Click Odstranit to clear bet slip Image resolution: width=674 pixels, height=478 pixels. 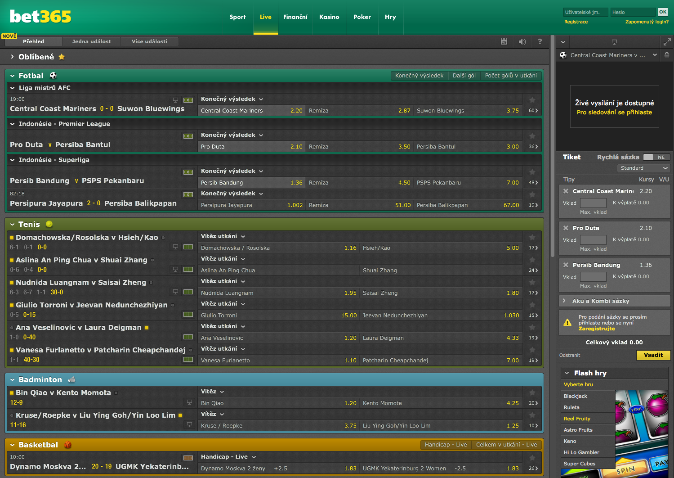pos(570,356)
